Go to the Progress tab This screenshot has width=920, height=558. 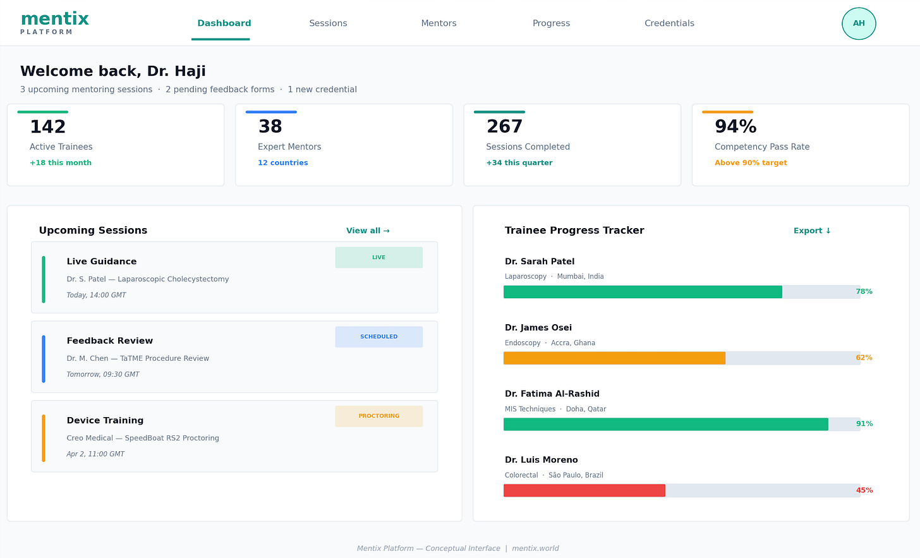(x=551, y=23)
